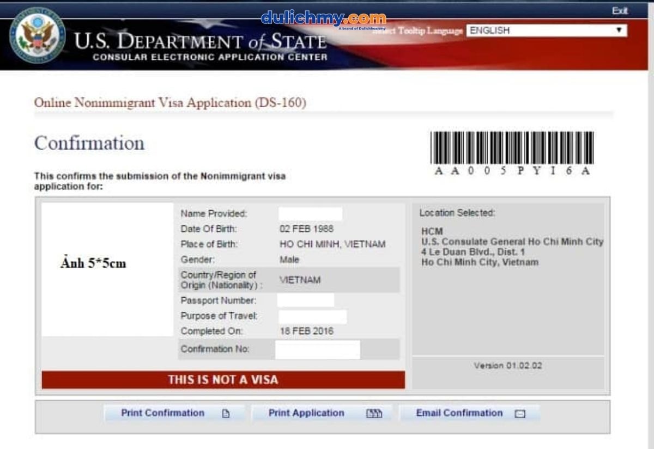Click the Online Nonimmigrant Visa Application heading
This screenshot has height=449, width=654.
point(170,102)
